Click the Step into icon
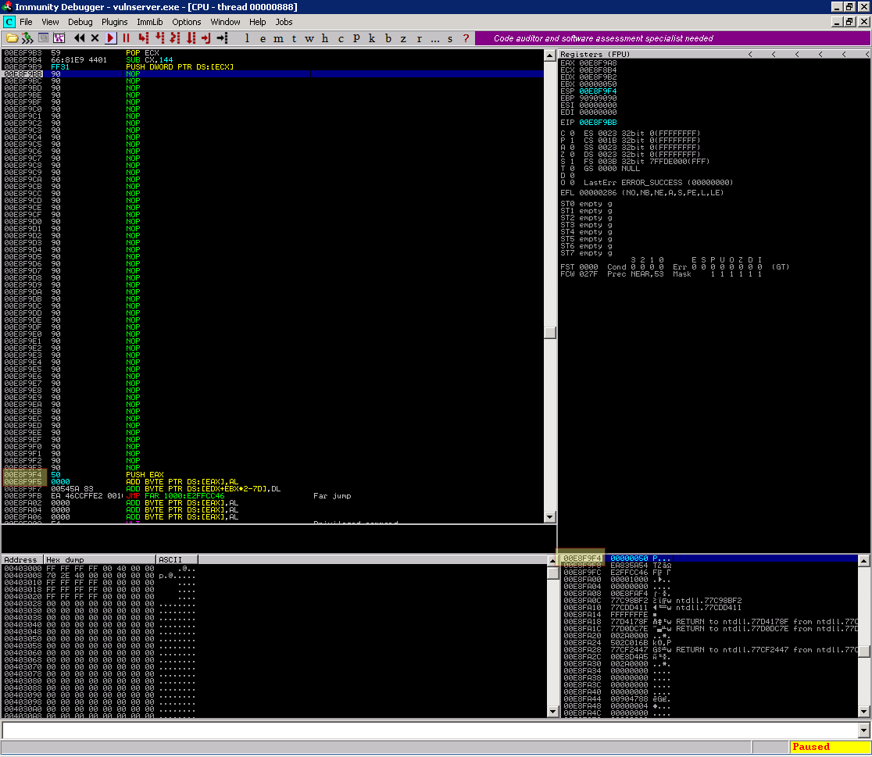The image size is (872, 757). (x=144, y=38)
